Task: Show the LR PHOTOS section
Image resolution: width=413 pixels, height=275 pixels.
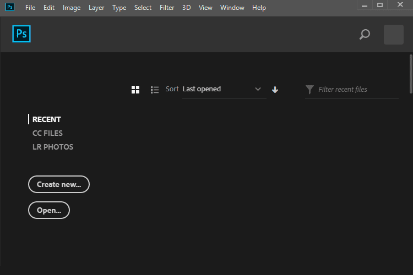Action: 53,147
